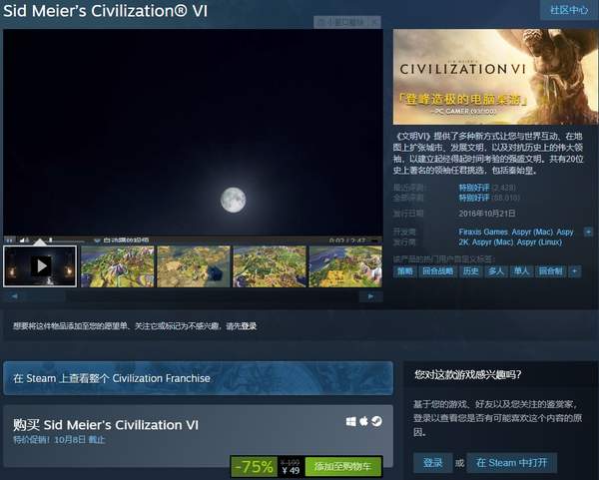Select the trailer video thumbnail
Image resolution: width=599 pixels, height=480 pixels.
click(40, 266)
